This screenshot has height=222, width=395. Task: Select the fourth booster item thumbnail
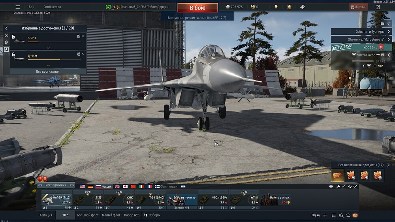coord(378,175)
